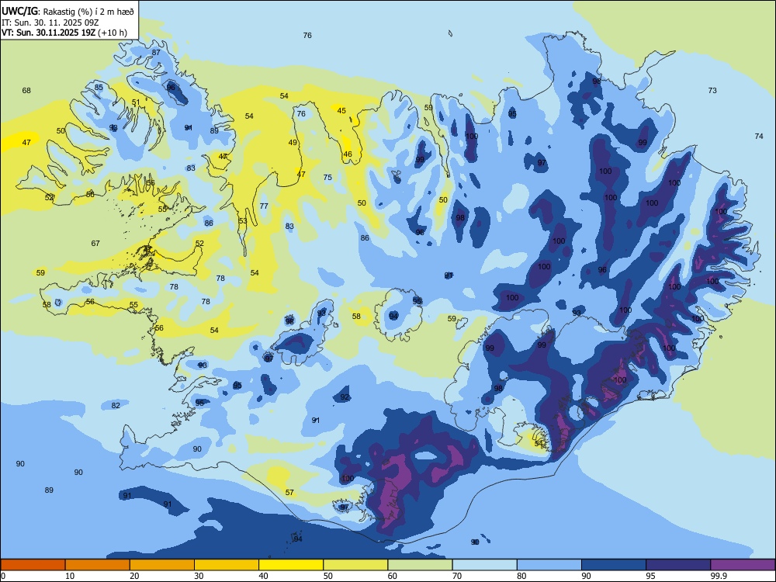
Task: Click the map value '57' near the south coast
Action: pos(289,493)
